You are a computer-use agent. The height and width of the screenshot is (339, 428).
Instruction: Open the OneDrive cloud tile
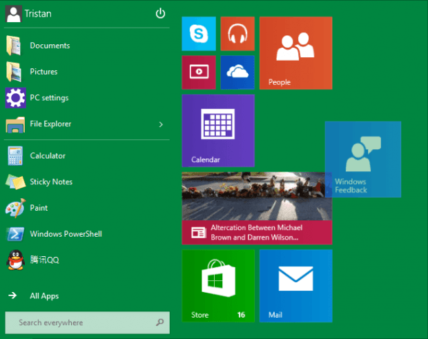click(237, 72)
